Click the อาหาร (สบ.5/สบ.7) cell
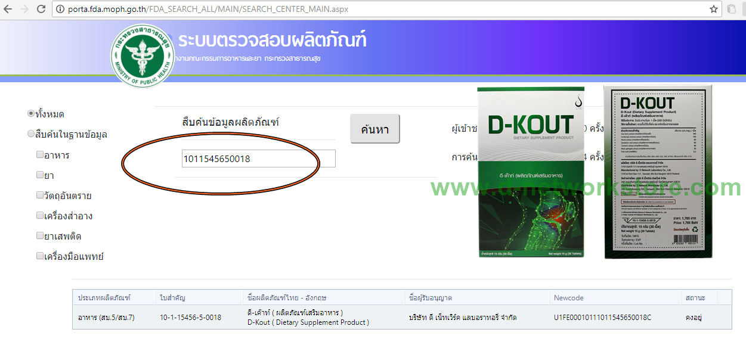 click(x=106, y=318)
